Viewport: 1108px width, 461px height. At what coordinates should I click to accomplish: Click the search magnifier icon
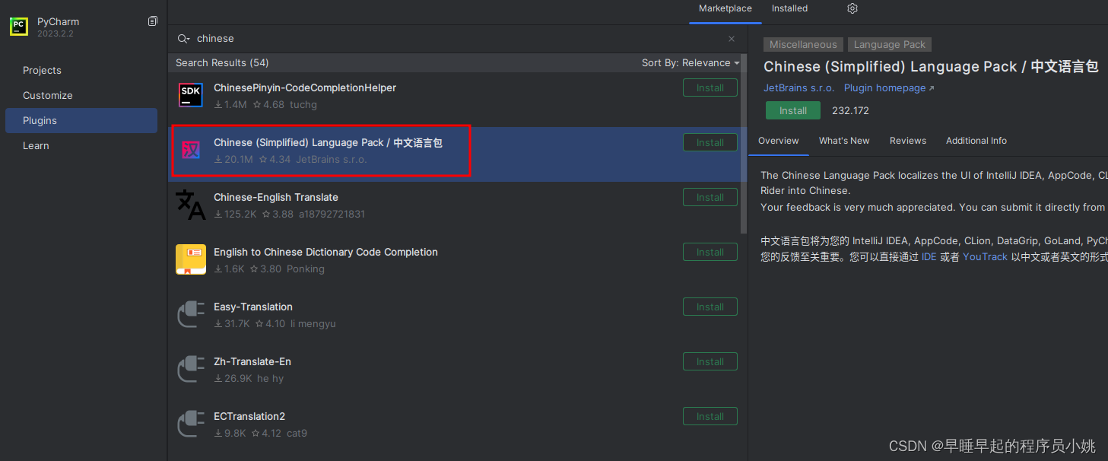coord(183,39)
